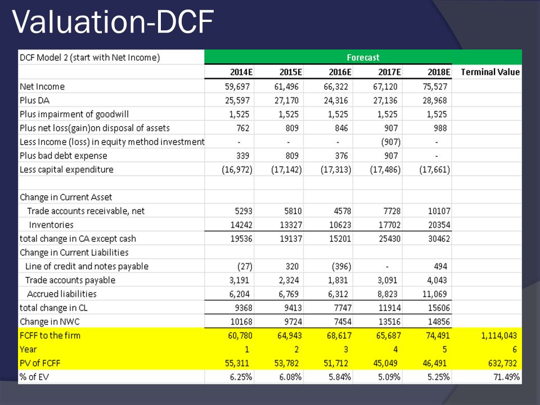
Task: Click the % of EV value 71.49%
Action: coord(506,377)
